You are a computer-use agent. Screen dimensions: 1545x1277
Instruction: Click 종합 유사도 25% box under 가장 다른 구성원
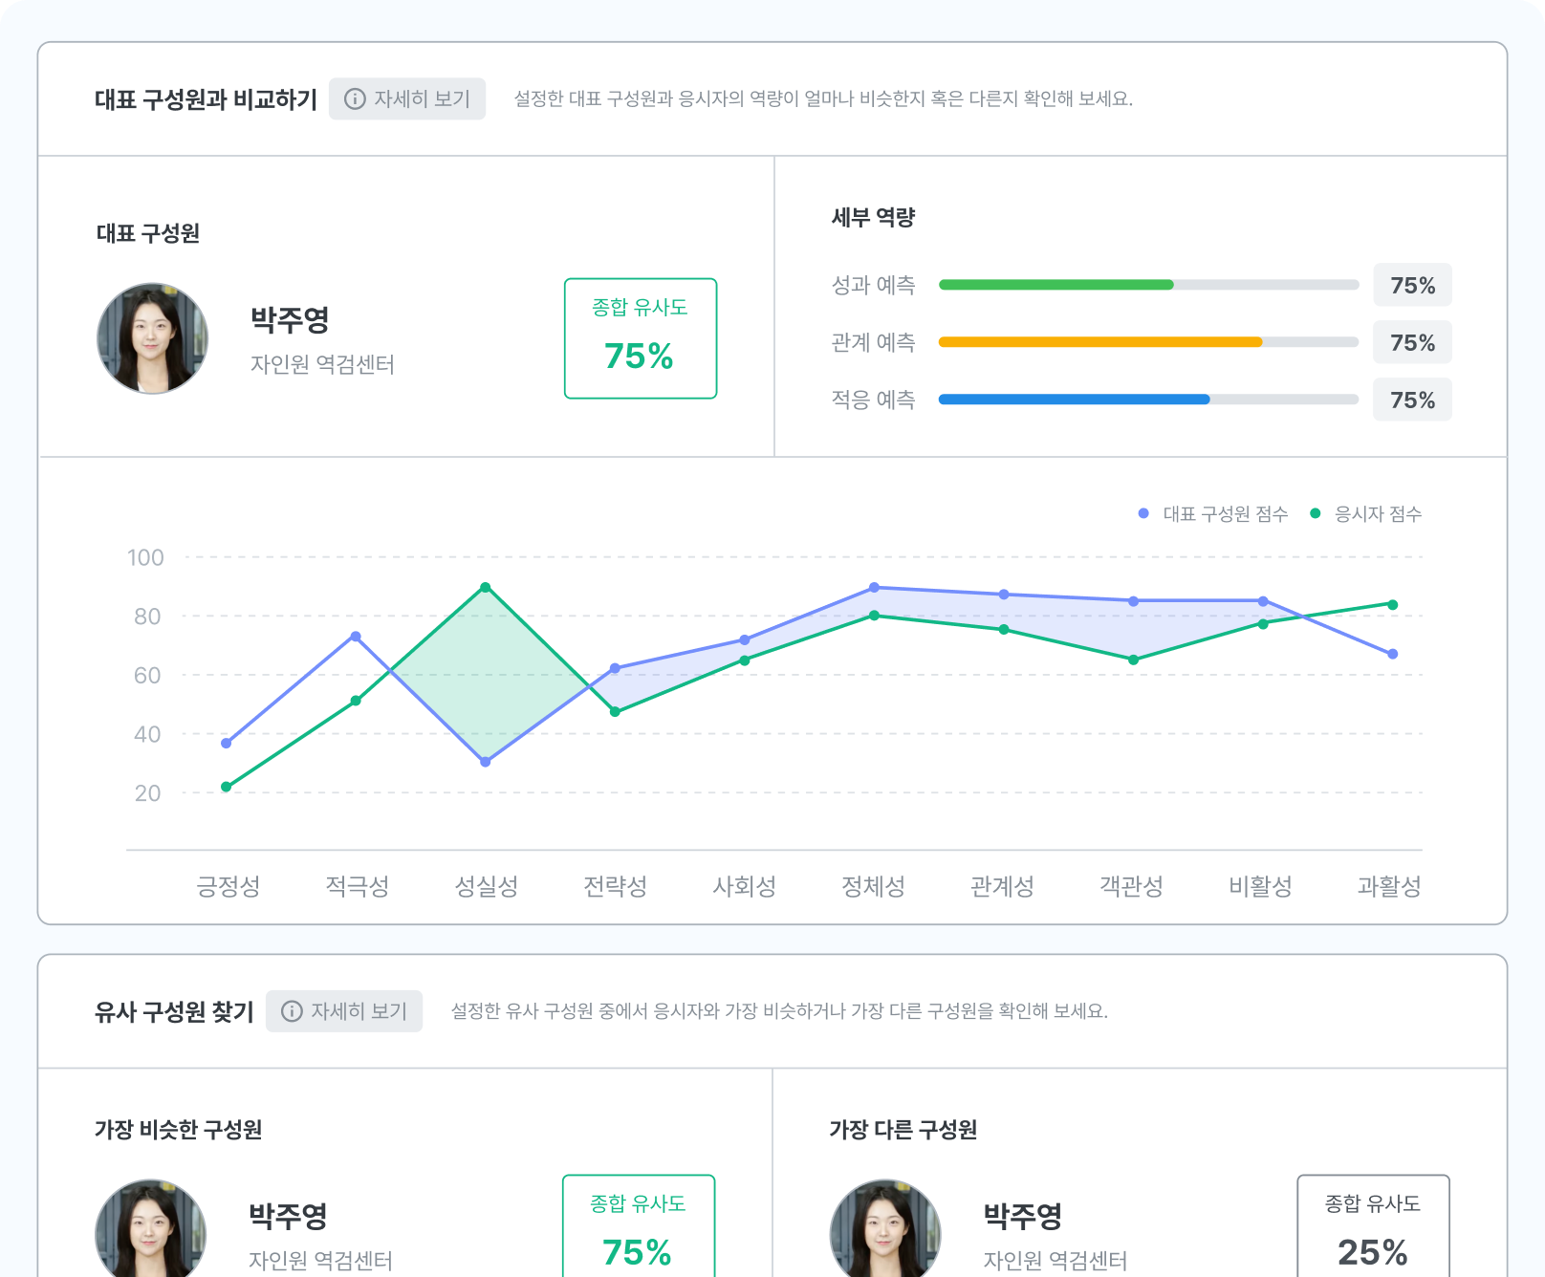tap(1374, 1226)
